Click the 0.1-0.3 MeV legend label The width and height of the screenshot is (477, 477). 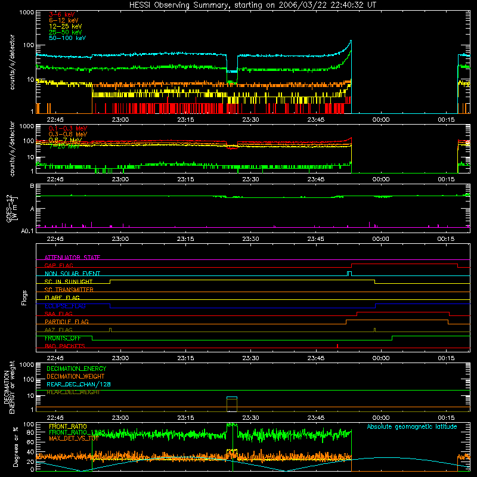tap(68, 128)
